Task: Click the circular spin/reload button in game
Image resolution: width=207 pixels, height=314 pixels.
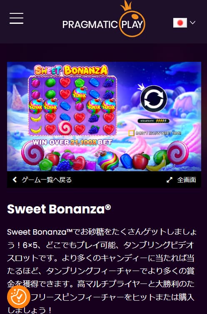Action: (x=154, y=99)
